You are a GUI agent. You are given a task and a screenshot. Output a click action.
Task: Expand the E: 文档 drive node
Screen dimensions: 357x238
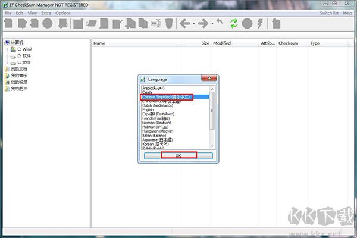7,62
